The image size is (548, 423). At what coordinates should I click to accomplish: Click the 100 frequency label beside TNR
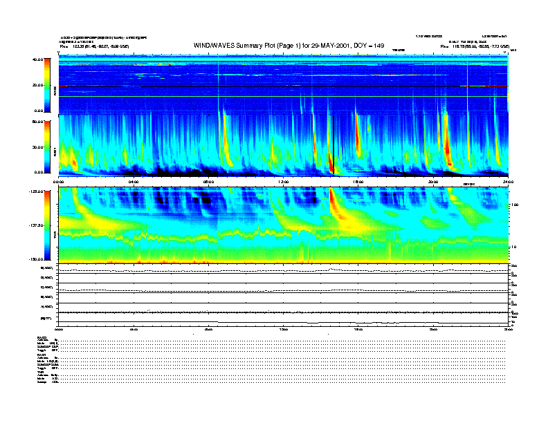[515, 205]
